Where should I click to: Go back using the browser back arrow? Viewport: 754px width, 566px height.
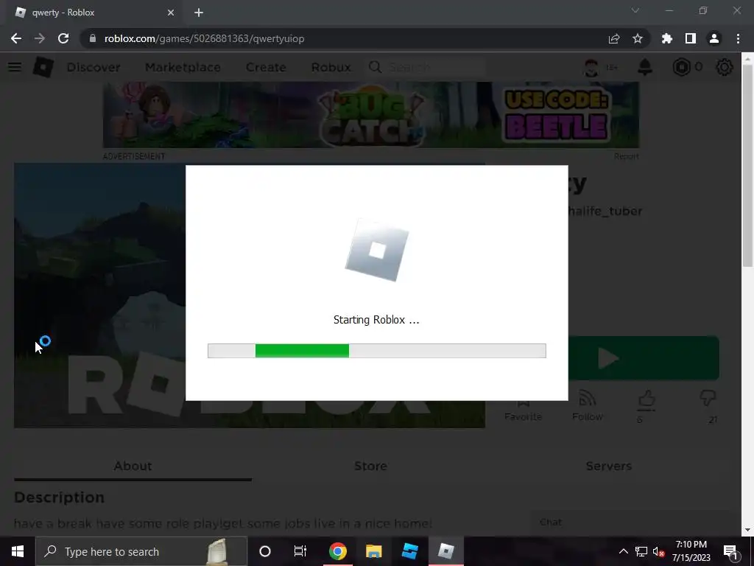[16, 38]
